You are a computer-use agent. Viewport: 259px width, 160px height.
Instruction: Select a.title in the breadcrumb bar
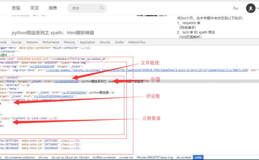click(198, 157)
